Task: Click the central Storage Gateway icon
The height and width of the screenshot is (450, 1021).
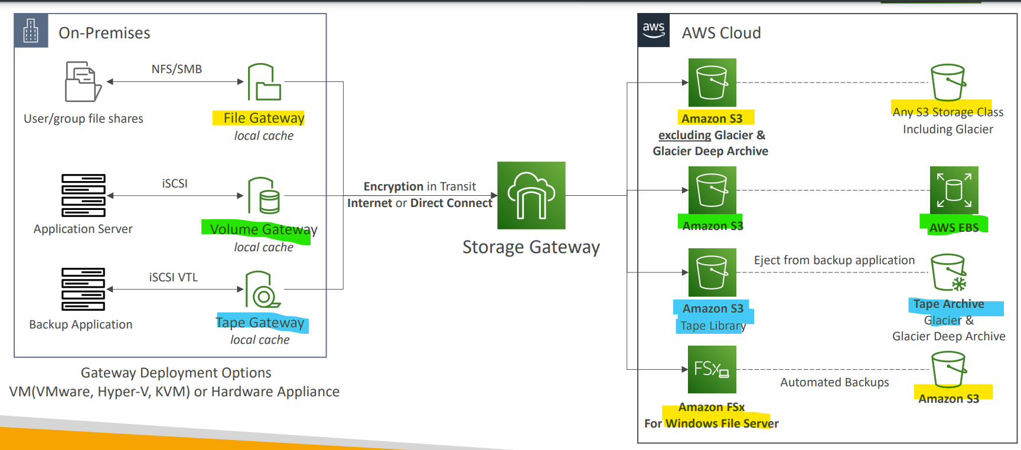Action: click(x=531, y=195)
